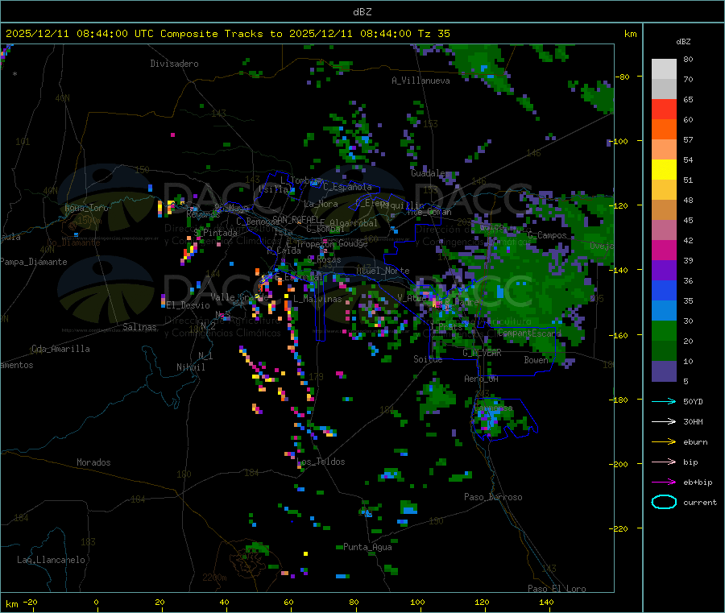Click the 50YD cyan arrow legend icon

(664, 401)
